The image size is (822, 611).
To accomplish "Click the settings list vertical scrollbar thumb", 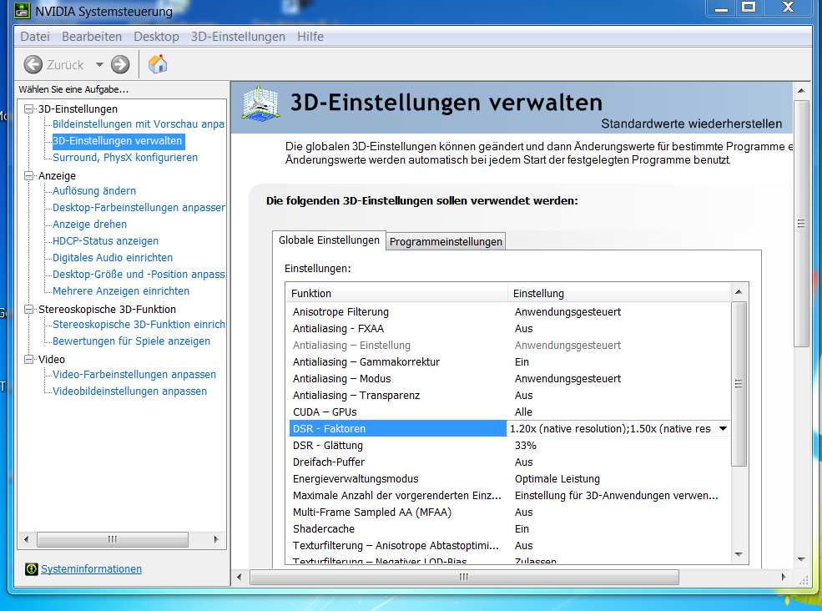I will [739, 384].
